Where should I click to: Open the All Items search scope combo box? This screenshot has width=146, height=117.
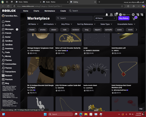click(105, 18)
